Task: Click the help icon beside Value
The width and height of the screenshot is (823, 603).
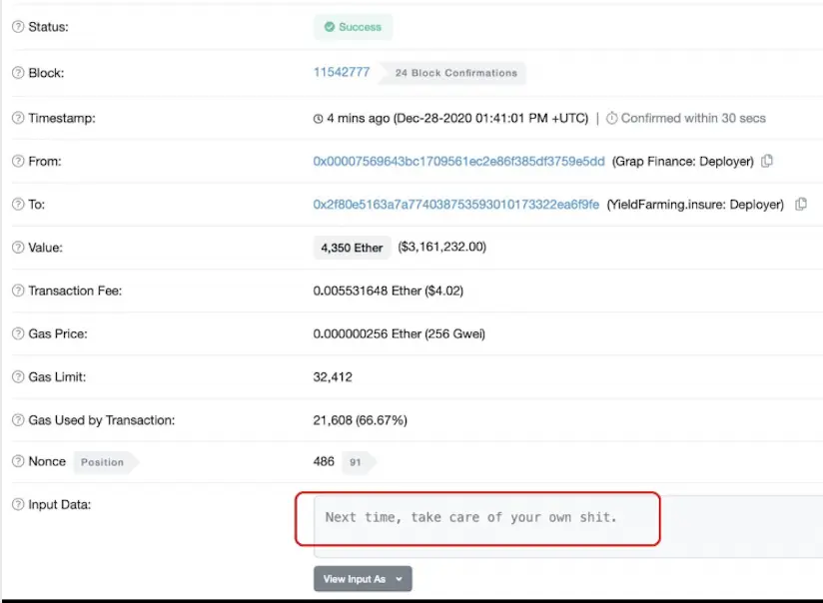Action: tap(18, 248)
